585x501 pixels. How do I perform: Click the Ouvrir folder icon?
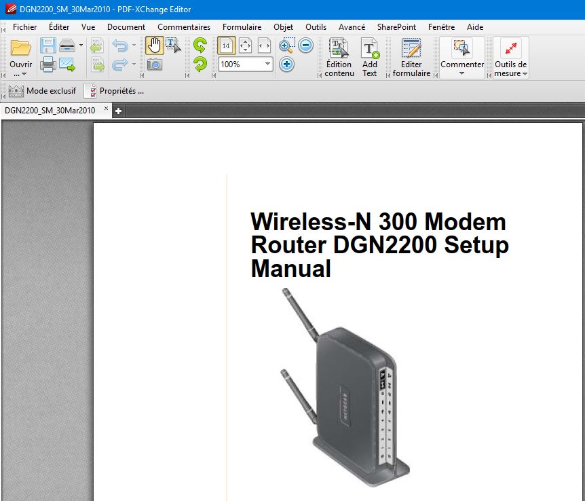click(20, 48)
